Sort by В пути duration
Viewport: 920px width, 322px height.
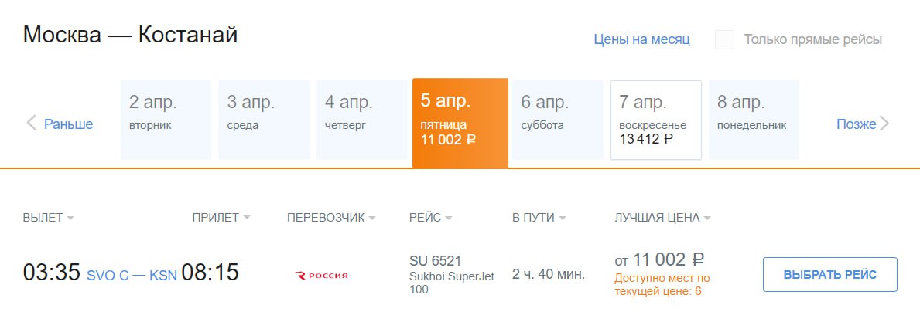539,218
